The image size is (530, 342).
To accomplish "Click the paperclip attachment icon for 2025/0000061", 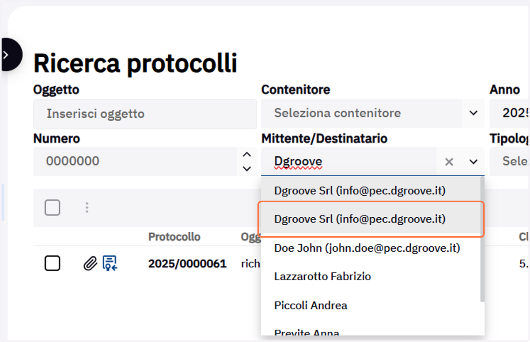I will point(90,264).
